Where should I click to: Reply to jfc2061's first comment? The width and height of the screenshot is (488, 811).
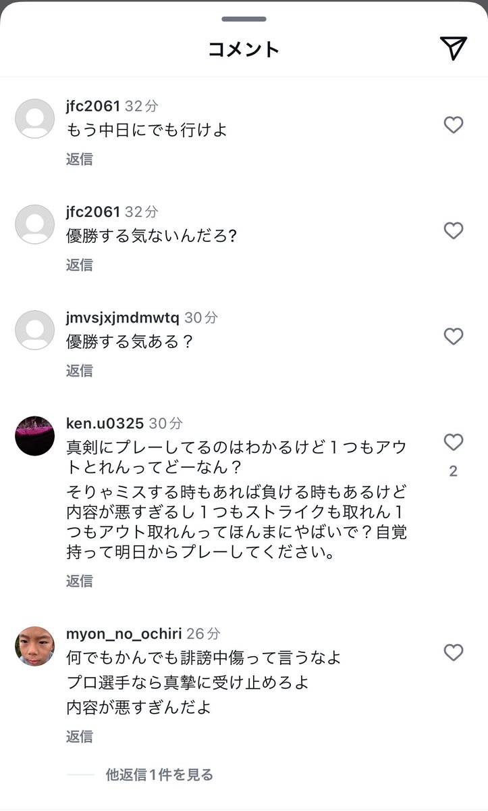79,159
